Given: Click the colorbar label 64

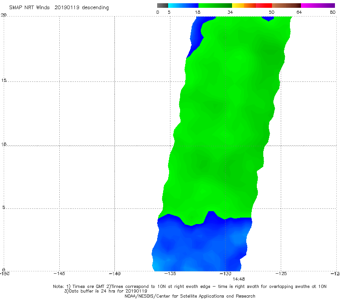Looking at the screenshot, I should (299, 12).
